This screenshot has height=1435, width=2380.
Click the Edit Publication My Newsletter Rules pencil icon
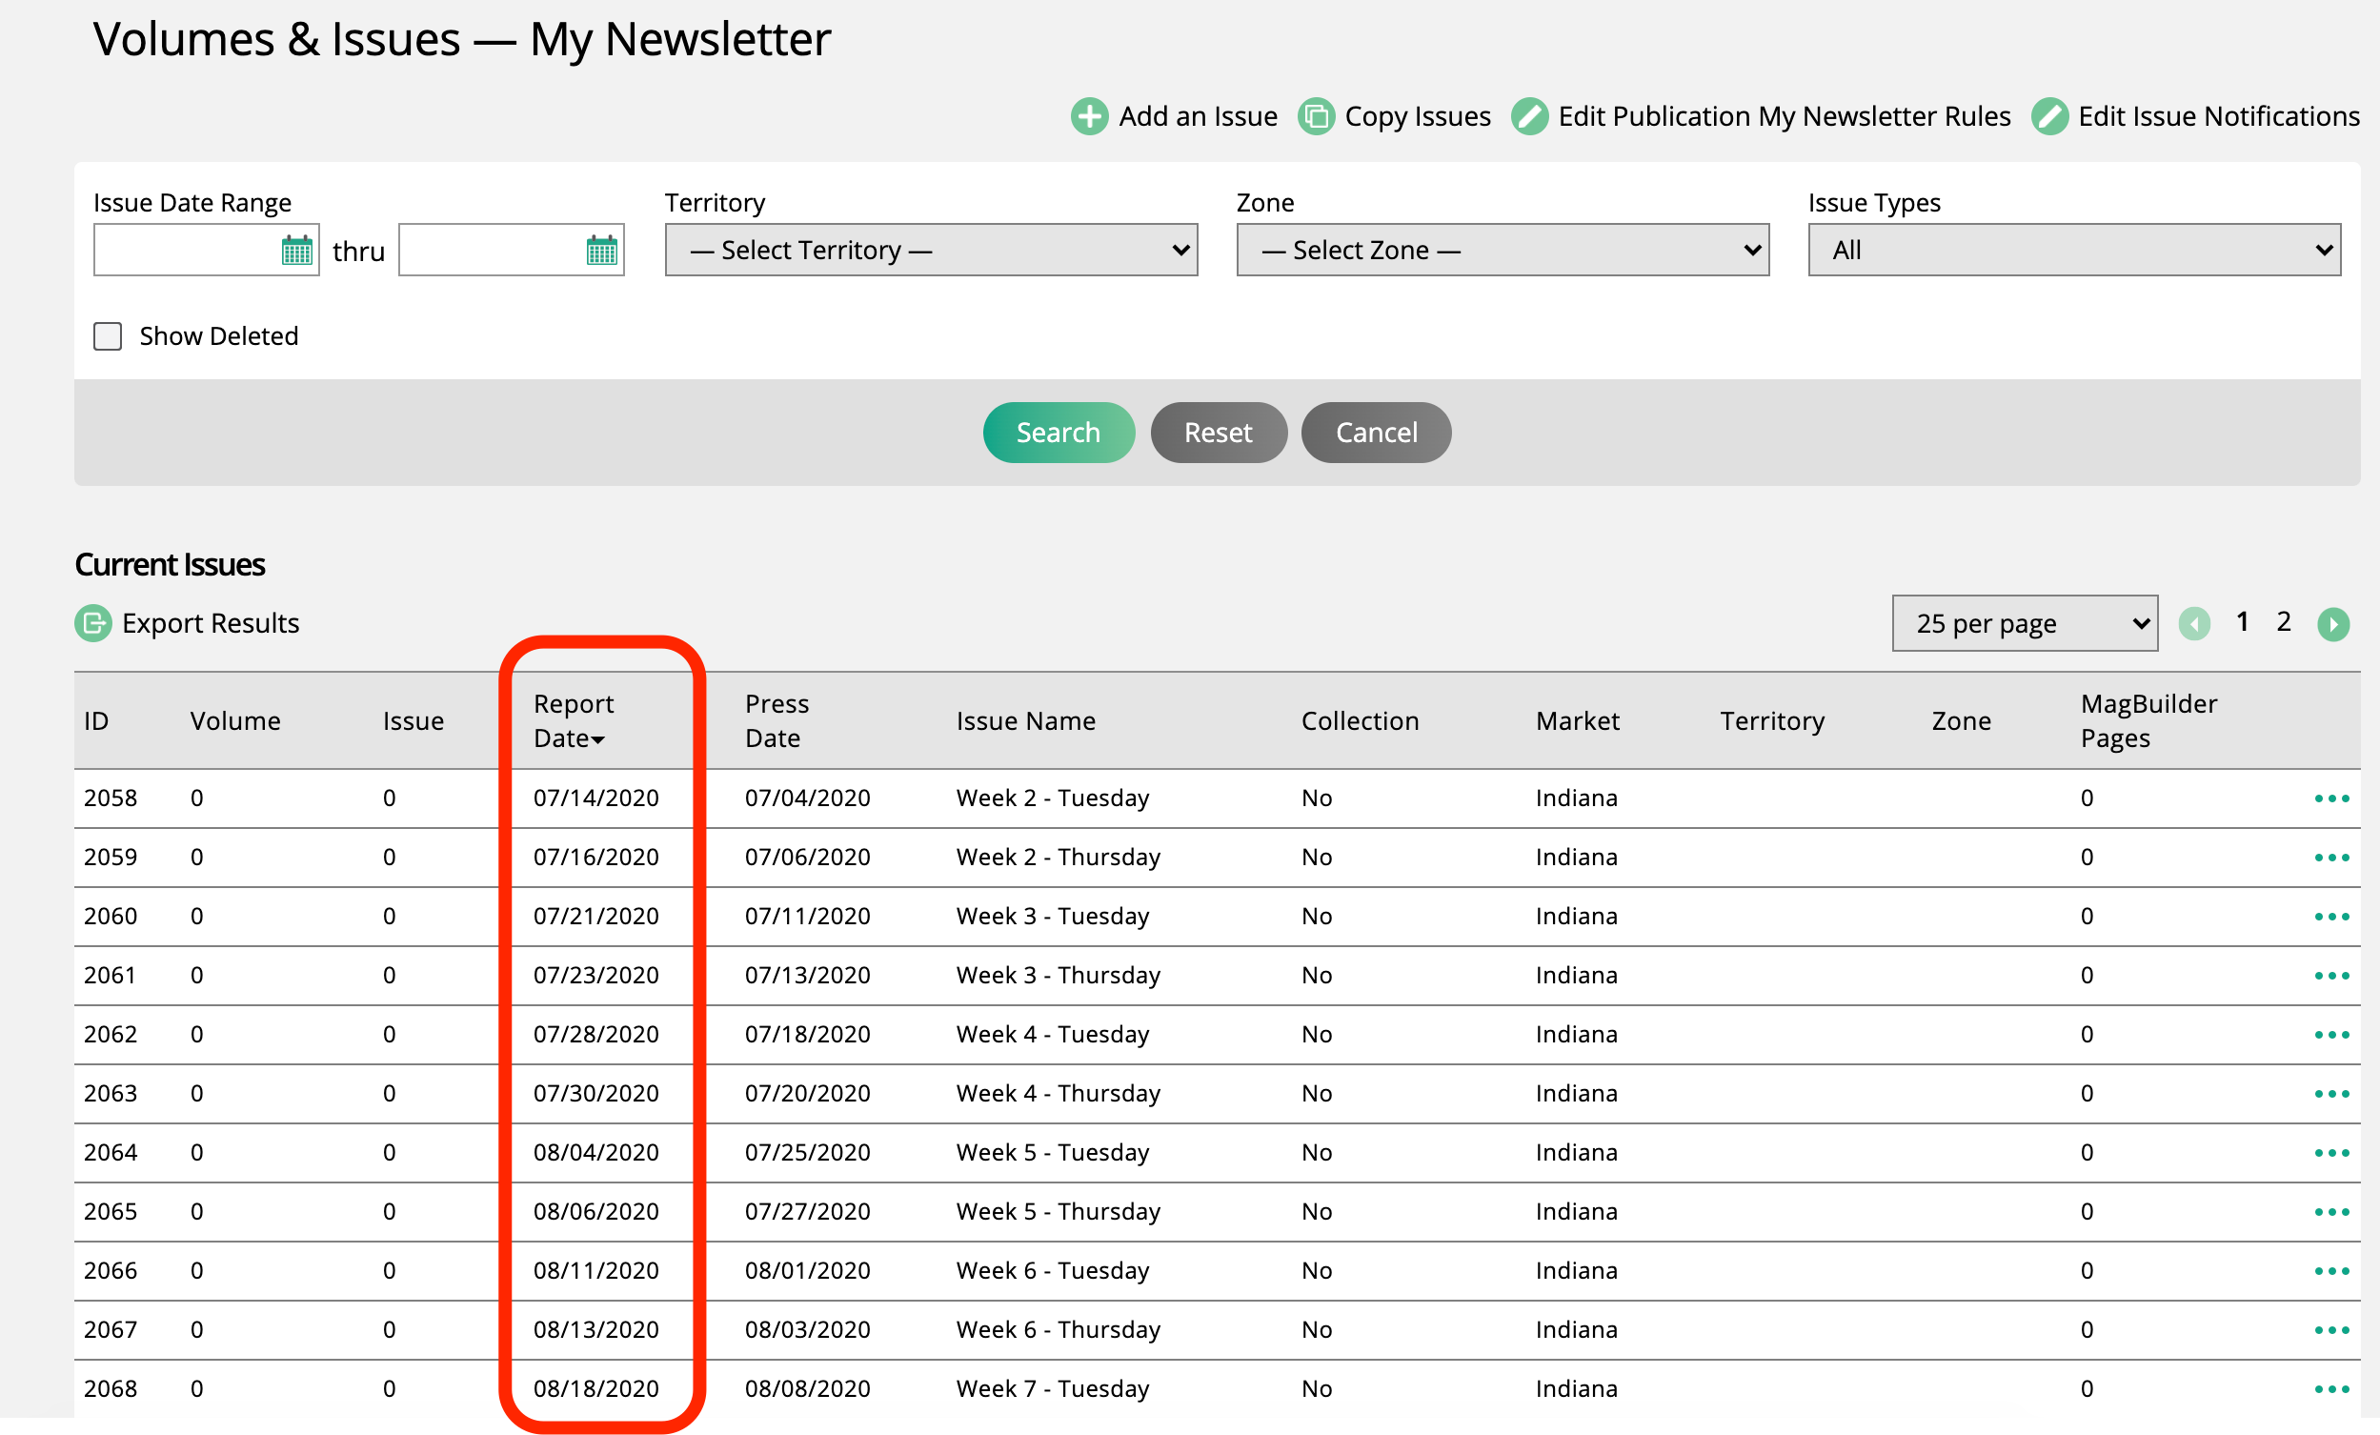tap(1529, 116)
